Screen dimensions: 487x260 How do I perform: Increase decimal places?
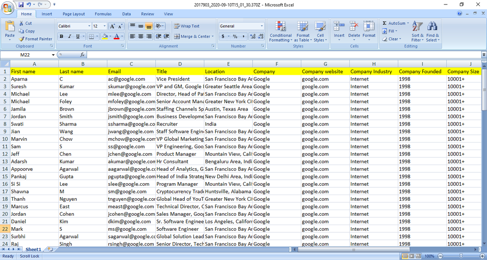252,37
